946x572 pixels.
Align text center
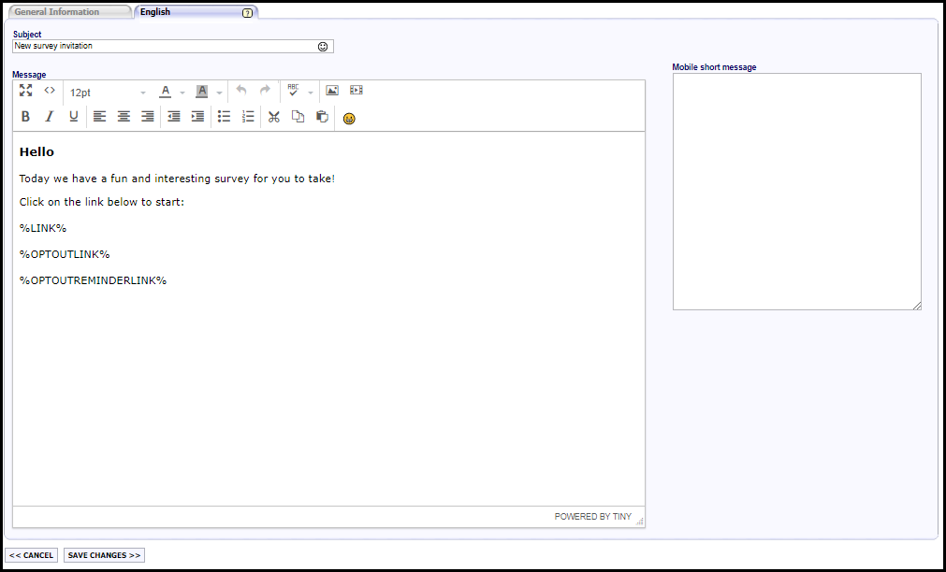124,116
